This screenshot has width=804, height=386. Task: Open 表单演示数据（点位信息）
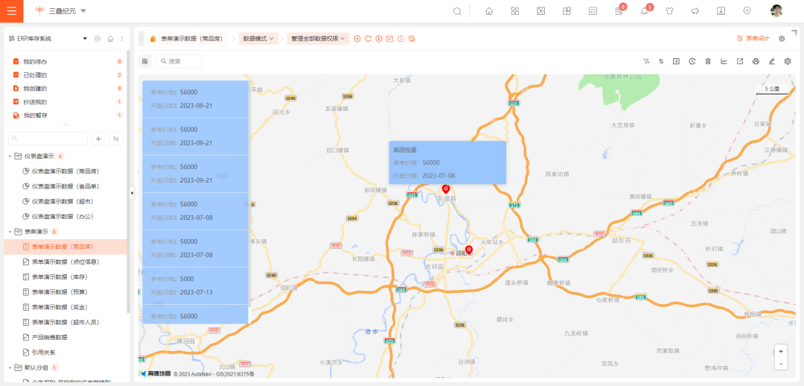pyautogui.click(x=66, y=262)
